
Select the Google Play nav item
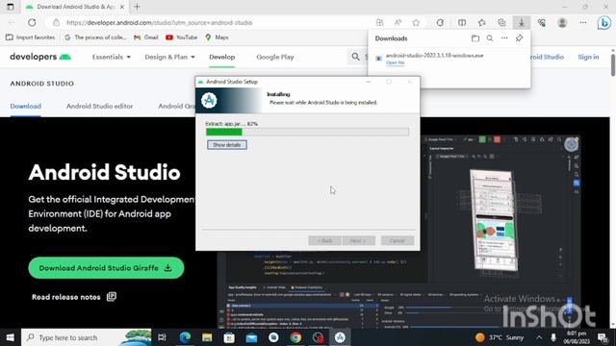tap(275, 57)
